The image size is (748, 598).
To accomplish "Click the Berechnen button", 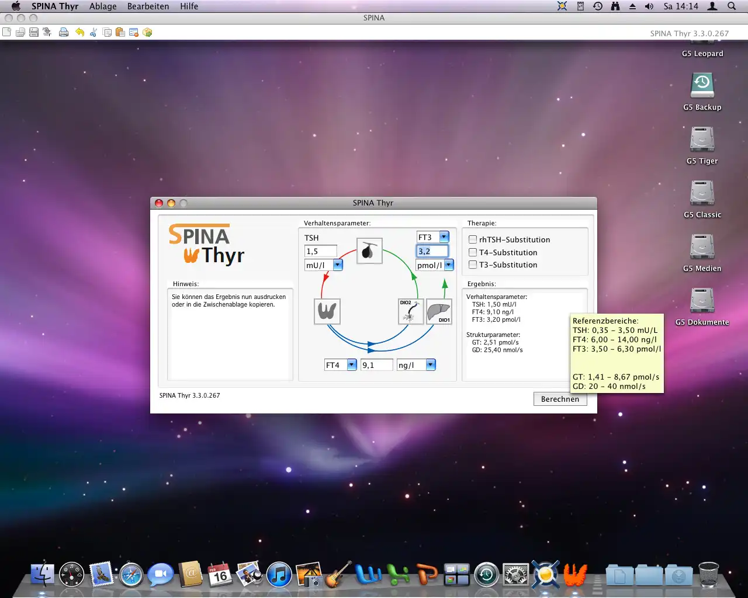I will (x=560, y=399).
